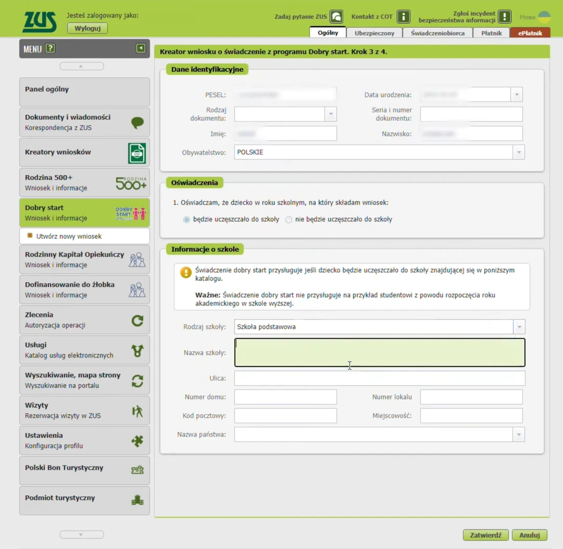This screenshot has height=549, width=563.
Task: Click inside the Nazwa szkoły text field
Action: tap(380, 352)
